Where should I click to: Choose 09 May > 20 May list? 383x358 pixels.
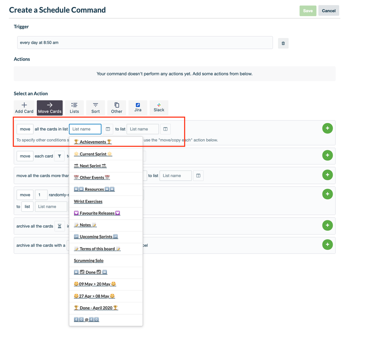coord(106,284)
